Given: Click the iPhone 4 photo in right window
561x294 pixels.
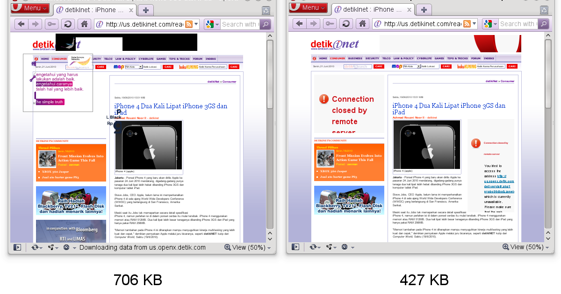Looking at the screenshot, I should 427,145.
